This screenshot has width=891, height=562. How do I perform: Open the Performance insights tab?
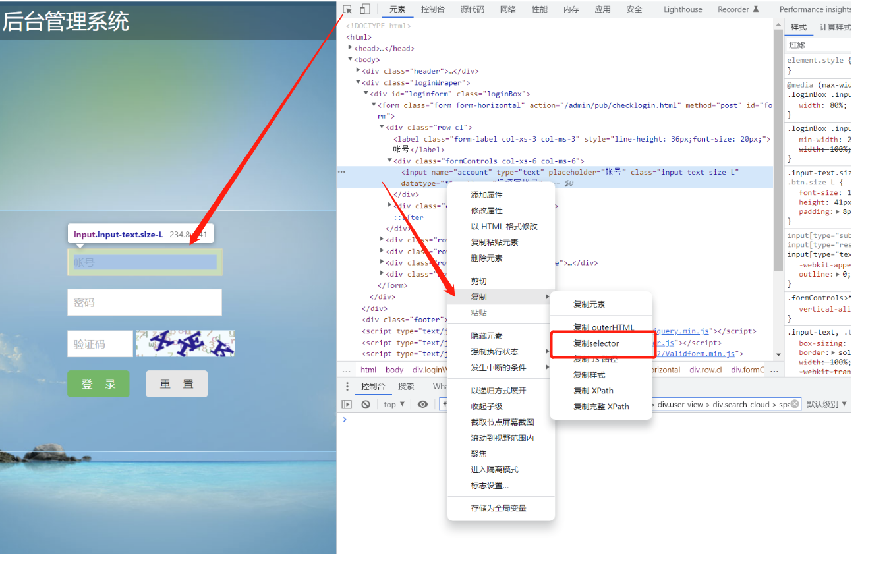pos(815,9)
